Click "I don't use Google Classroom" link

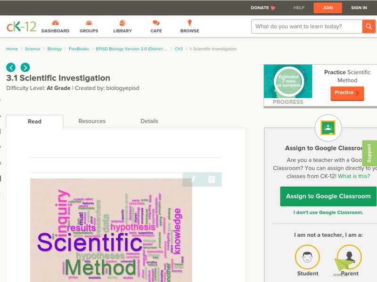[328, 212]
